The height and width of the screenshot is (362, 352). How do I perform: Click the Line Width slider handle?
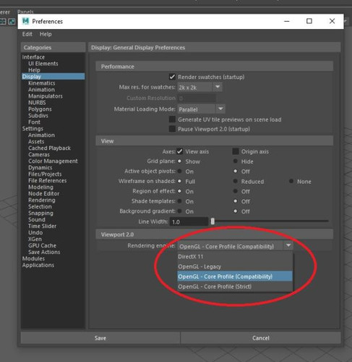click(213, 222)
